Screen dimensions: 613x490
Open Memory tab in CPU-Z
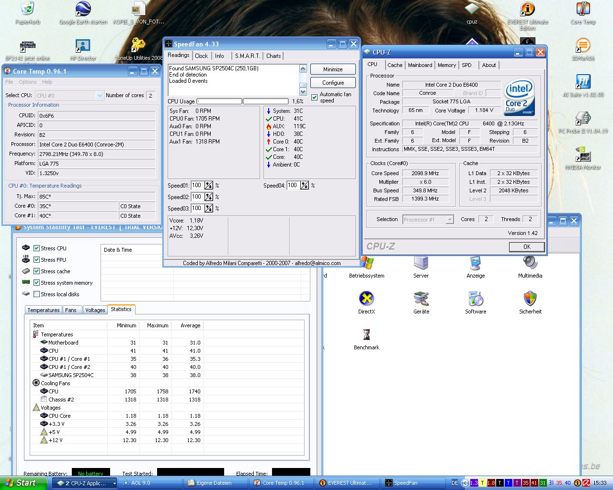pyautogui.click(x=447, y=65)
